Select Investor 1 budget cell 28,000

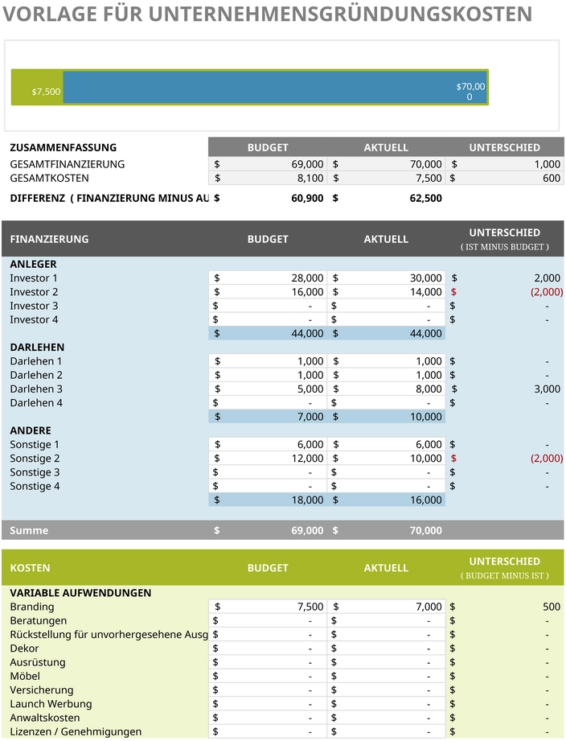pyautogui.click(x=268, y=278)
